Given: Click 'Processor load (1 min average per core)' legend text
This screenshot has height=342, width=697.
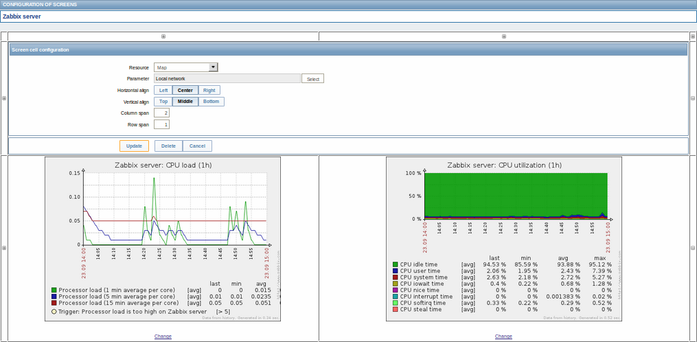Looking at the screenshot, I should click(117, 290).
